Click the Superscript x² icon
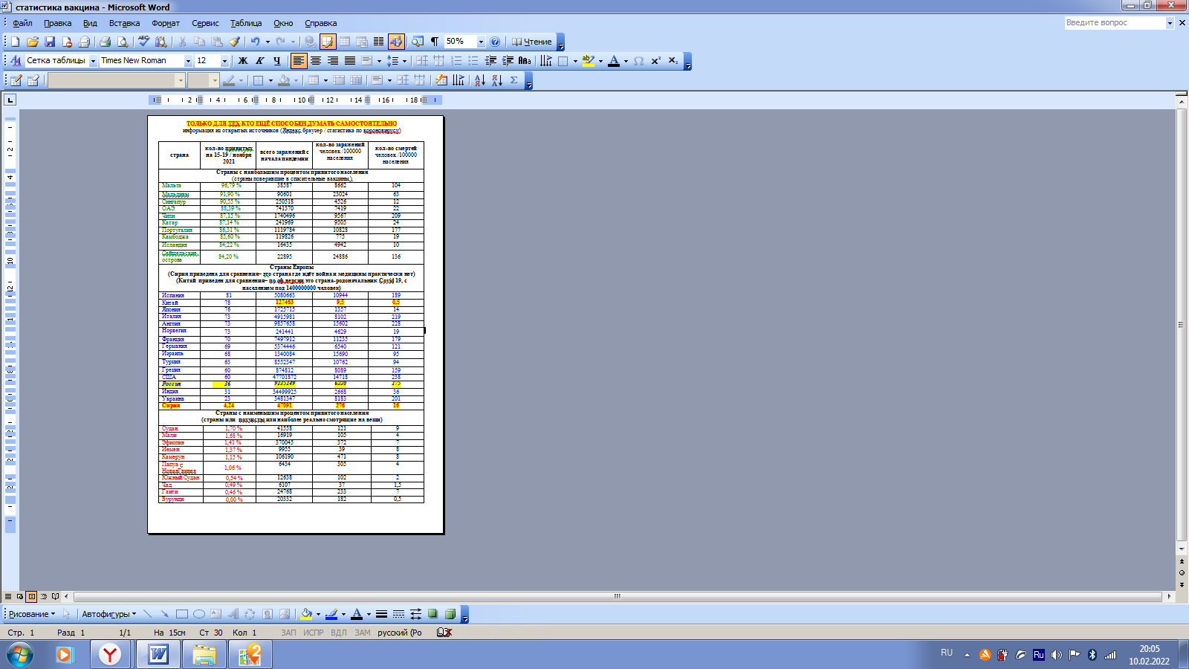This screenshot has width=1189, height=669. pyautogui.click(x=655, y=61)
